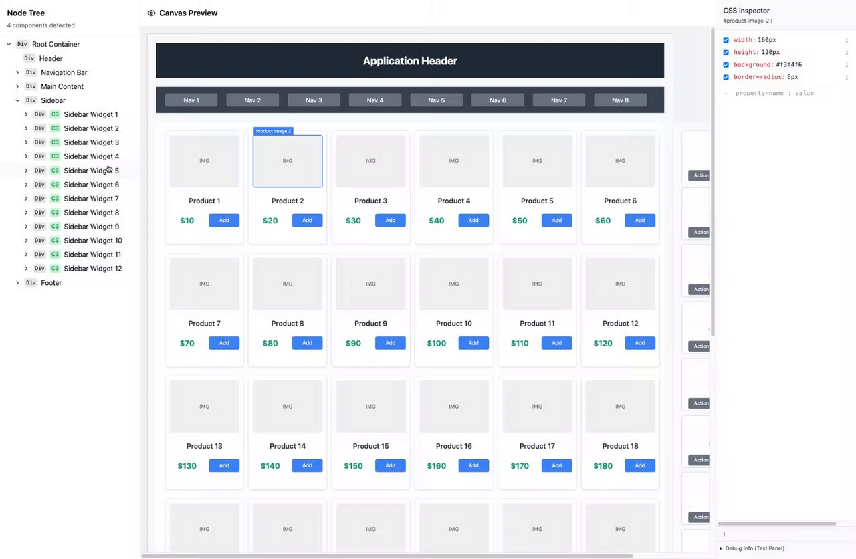Click the canvas horizontal scrollbar at bottom

[x=387, y=556]
